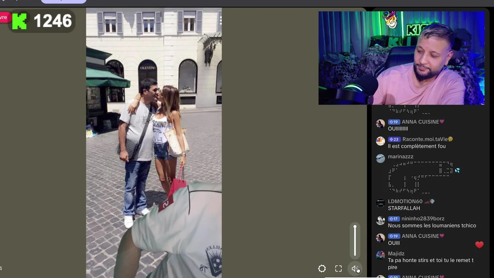Select the 'STARFALLAH' chat message
The image size is (494, 278).
point(404,208)
